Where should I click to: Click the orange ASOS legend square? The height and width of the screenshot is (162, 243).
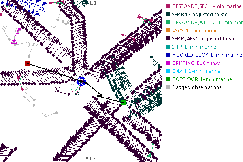pos(168,31)
